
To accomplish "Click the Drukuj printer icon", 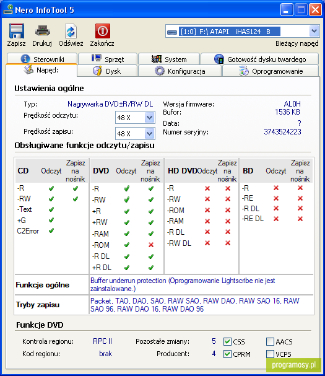I will coord(43,31).
